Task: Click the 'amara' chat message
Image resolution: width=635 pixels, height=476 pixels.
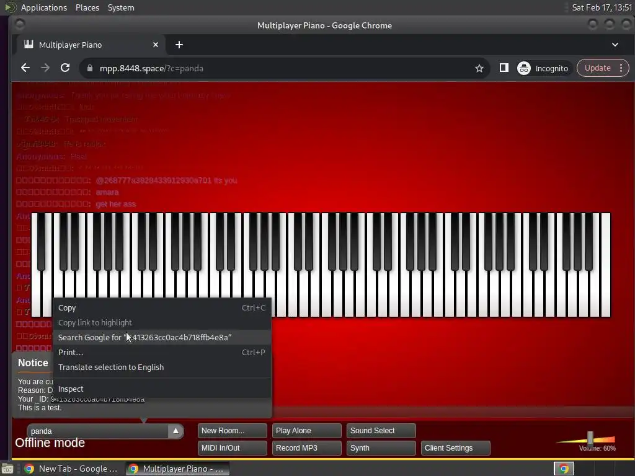Action: [107, 192]
